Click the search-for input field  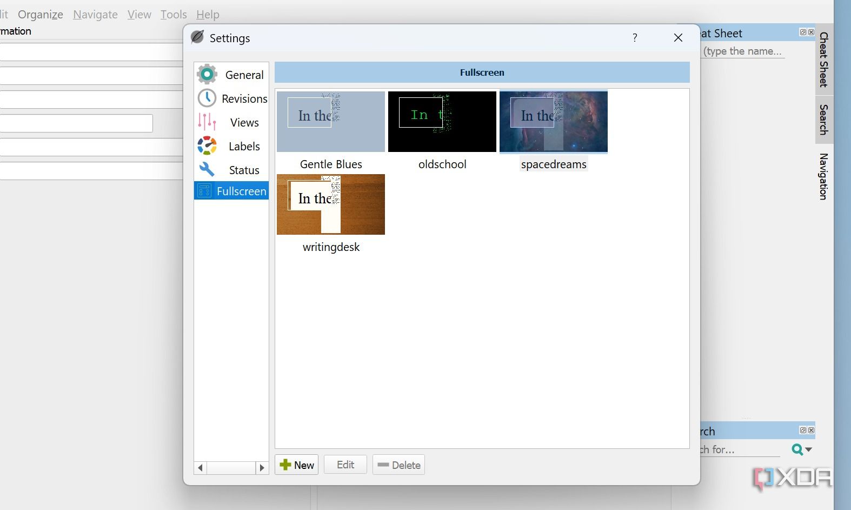coord(740,449)
